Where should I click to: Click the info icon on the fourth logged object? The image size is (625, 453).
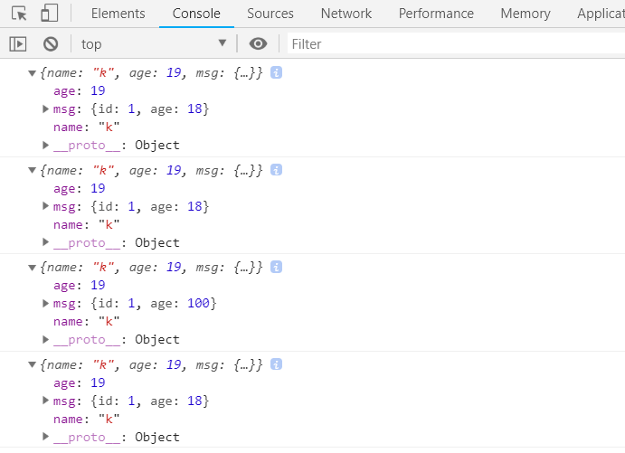point(277,364)
